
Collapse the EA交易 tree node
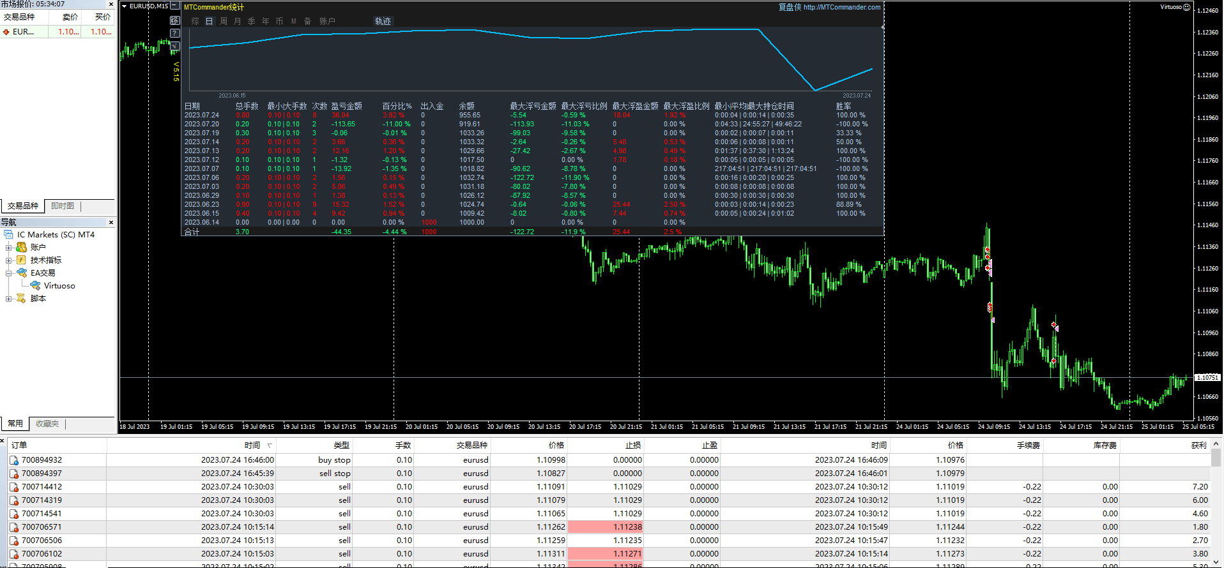(x=9, y=273)
